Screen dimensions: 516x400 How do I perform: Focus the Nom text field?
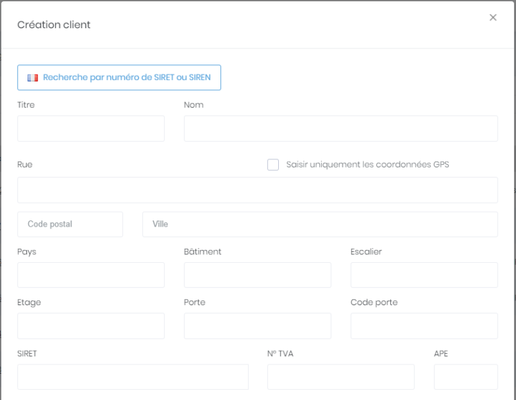[341, 128]
